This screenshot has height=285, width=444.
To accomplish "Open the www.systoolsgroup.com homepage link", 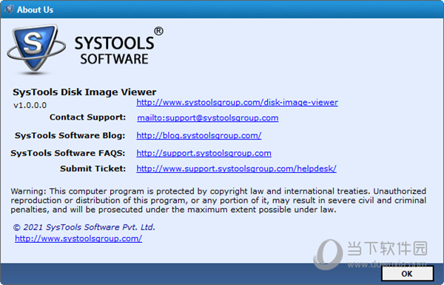I will [x=78, y=238].
